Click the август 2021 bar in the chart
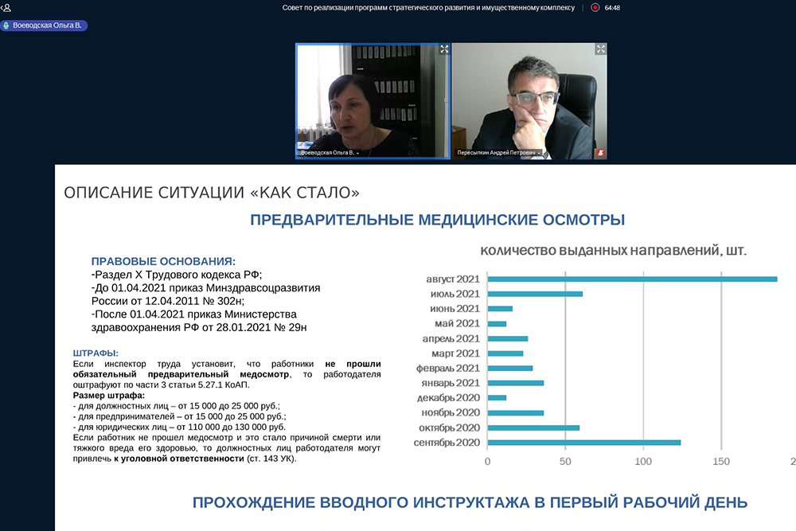This screenshot has height=531, width=796. click(x=632, y=279)
